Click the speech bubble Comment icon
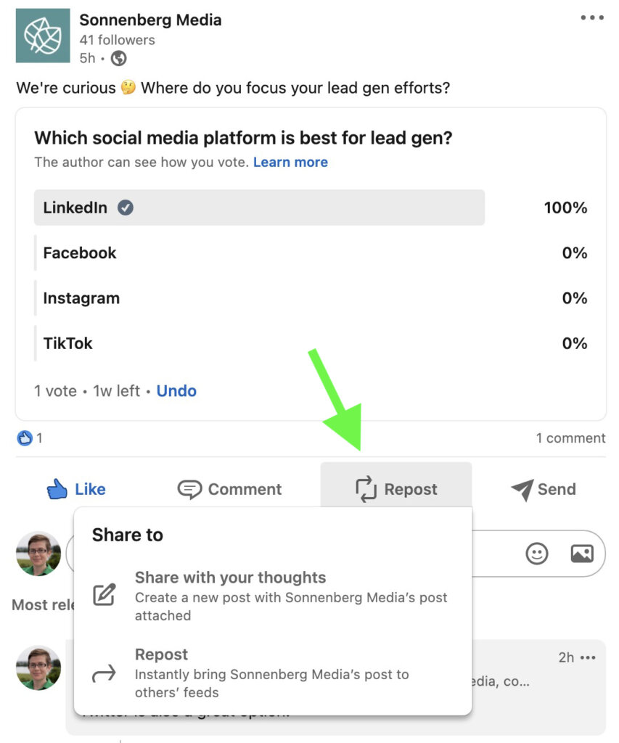Viewport: 619px width, 743px height. [x=190, y=488]
